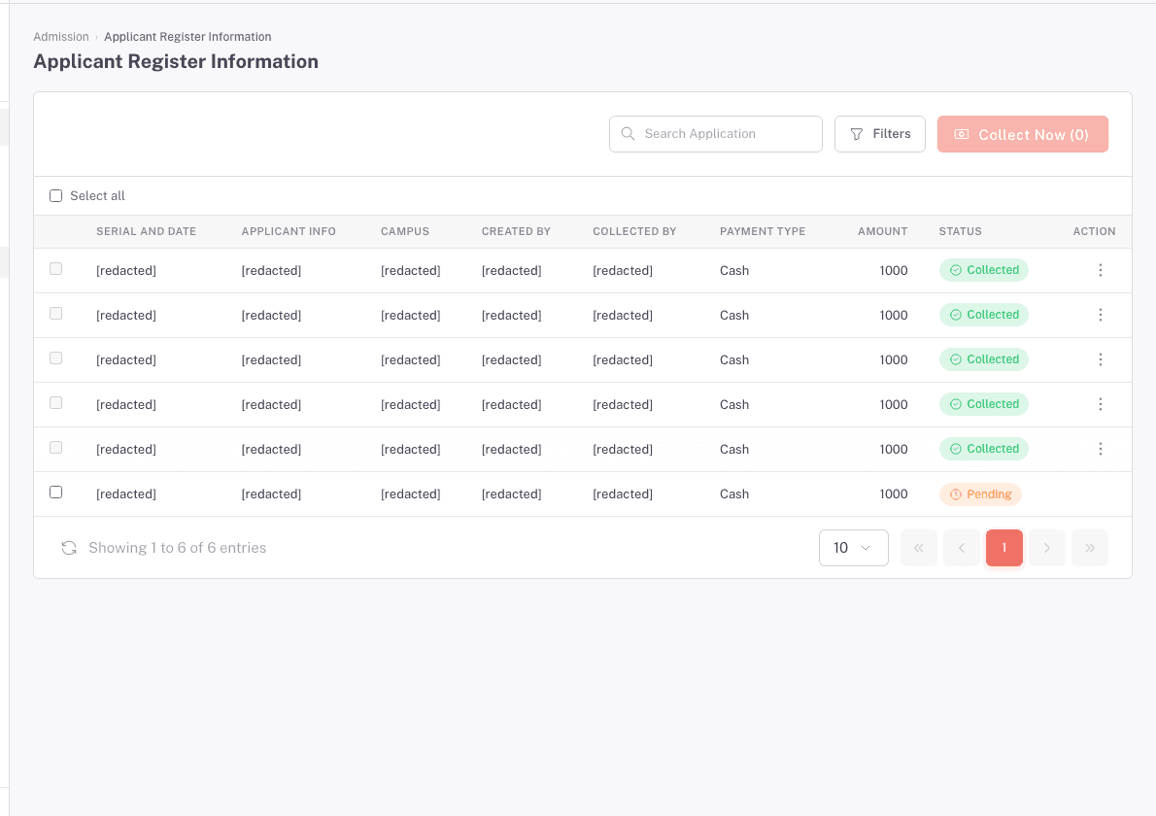Screen dimensions: 1156x816
Task: Toggle the Select all checkbox
Action: click(x=56, y=195)
